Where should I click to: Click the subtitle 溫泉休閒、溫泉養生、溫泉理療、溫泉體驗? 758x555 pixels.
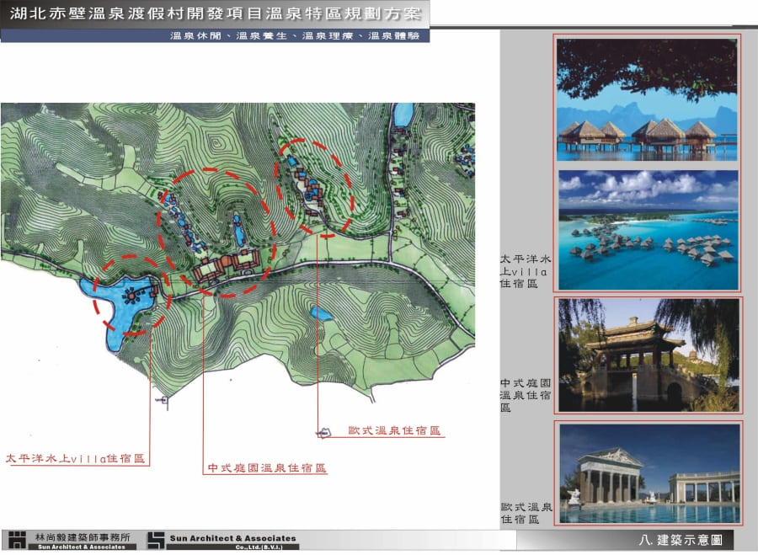[295, 35]
